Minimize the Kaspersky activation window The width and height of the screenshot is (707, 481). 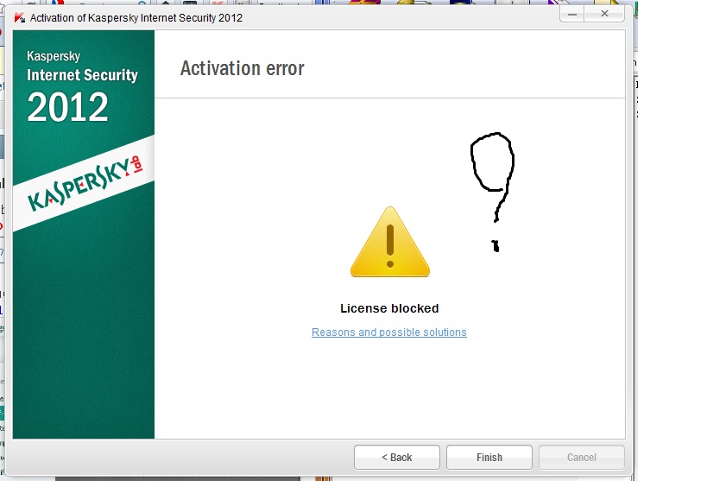[x=572, y=14]
